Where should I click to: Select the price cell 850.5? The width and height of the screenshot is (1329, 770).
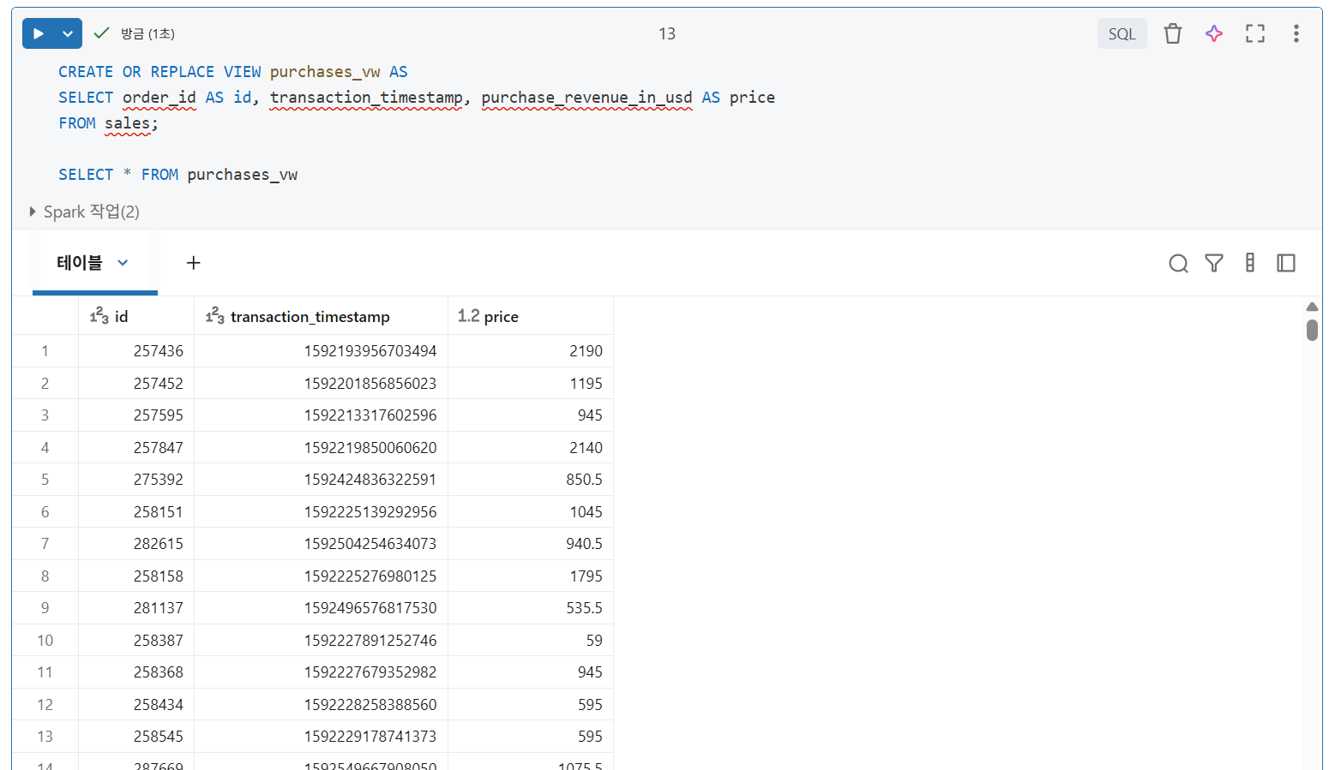point(531,480)
